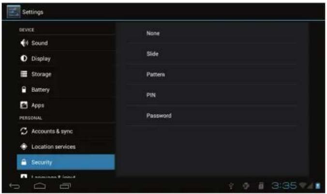
Task: Open the recent apps button
Action: click(x=65, y=186)
